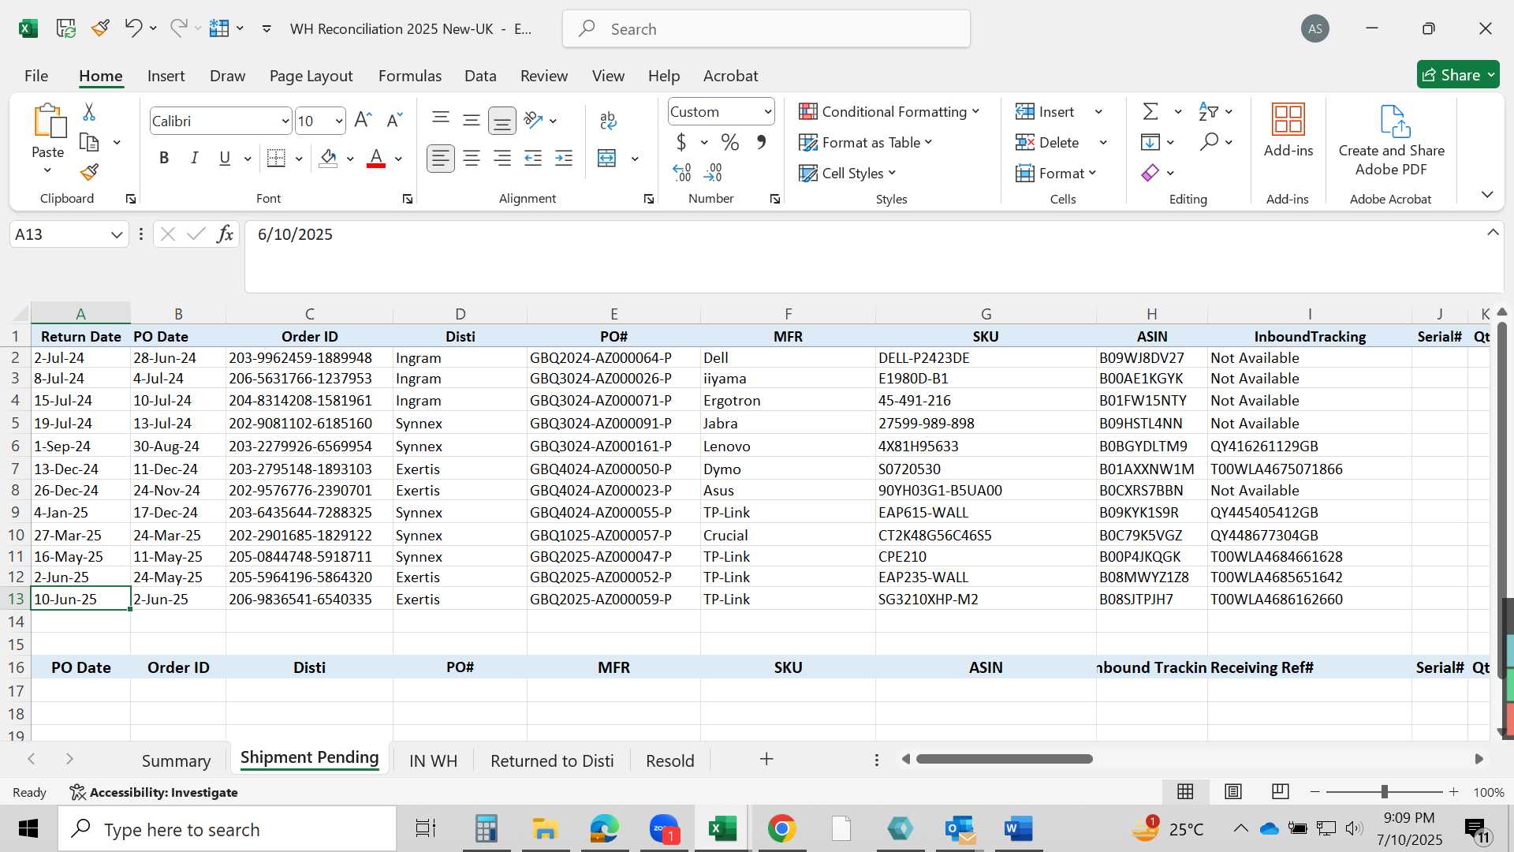The height and width of the screenshot is (852, 1514).
Task: Click the Insert cells button
Action: click(1046, 111)
